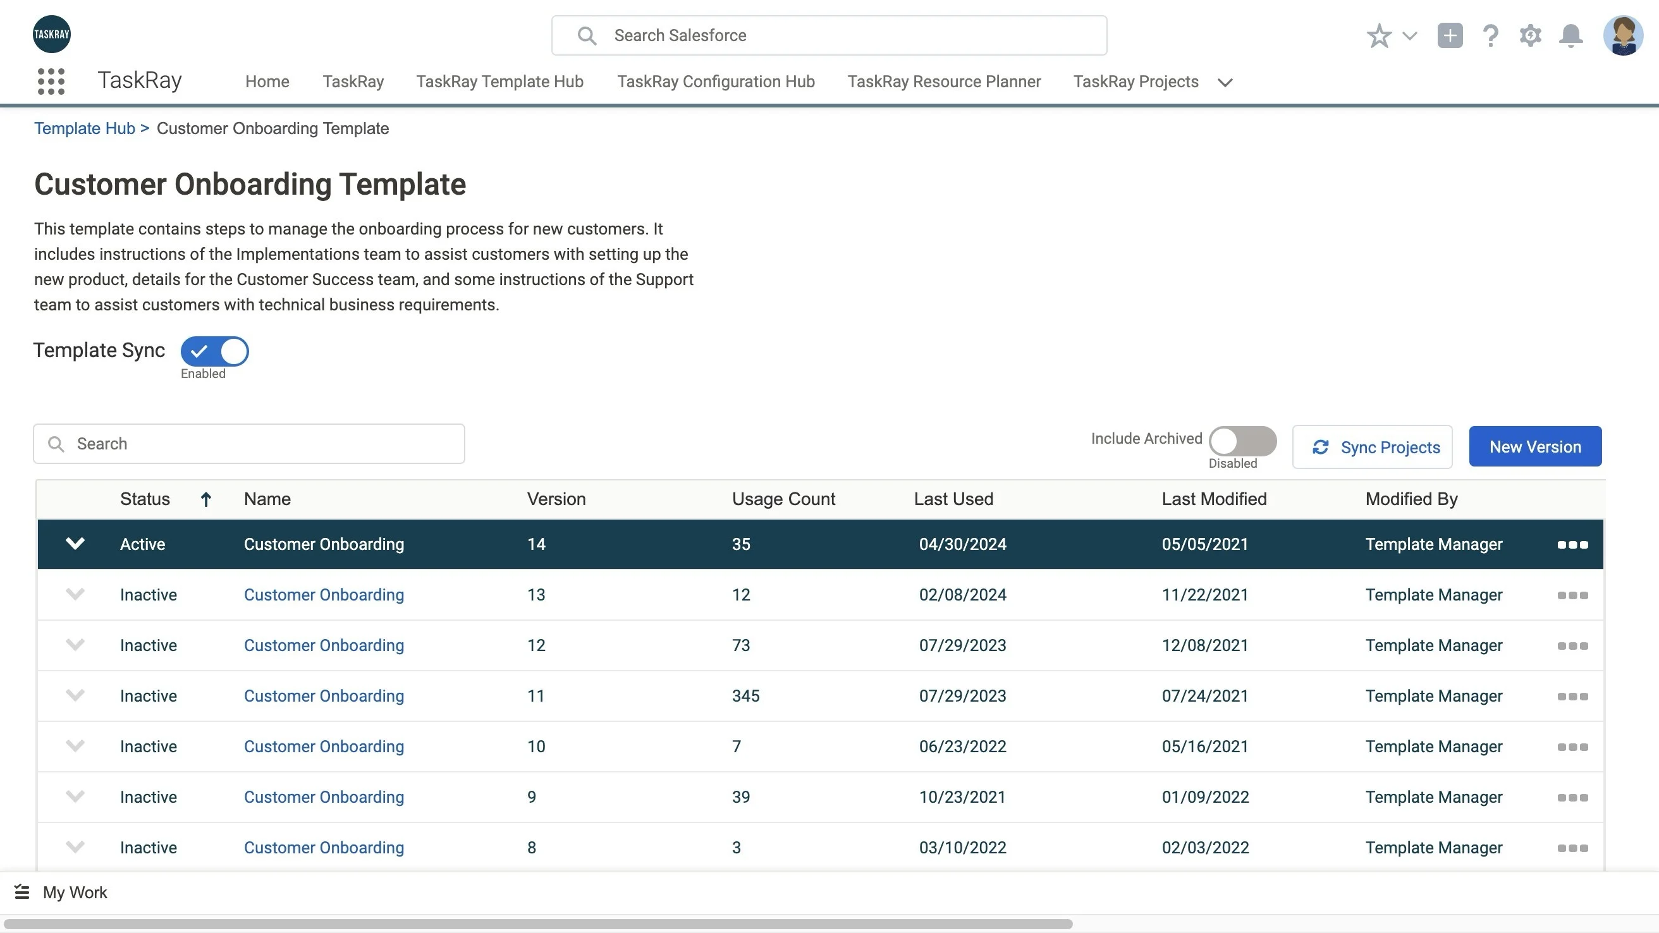The image size is (1659, 933).
Task: Follow the Template Hub breadcrumb link
Action: (x=84, y=128)
